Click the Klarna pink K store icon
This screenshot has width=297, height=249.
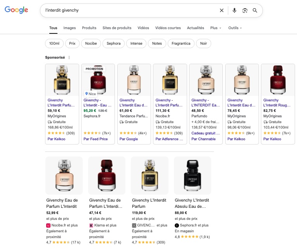pos(91,225)
